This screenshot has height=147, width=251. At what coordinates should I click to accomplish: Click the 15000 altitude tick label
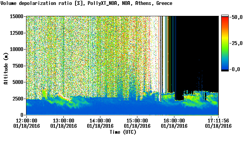(17, 16)
